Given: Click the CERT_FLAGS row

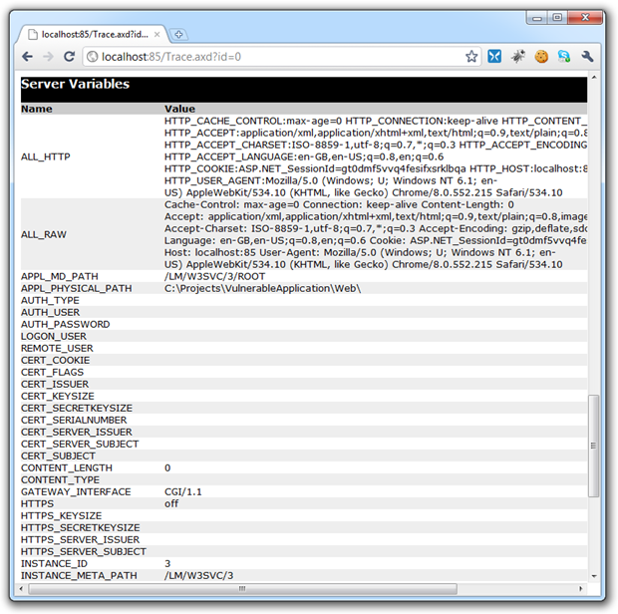Looking at the screenshot, I should point(304,372).
